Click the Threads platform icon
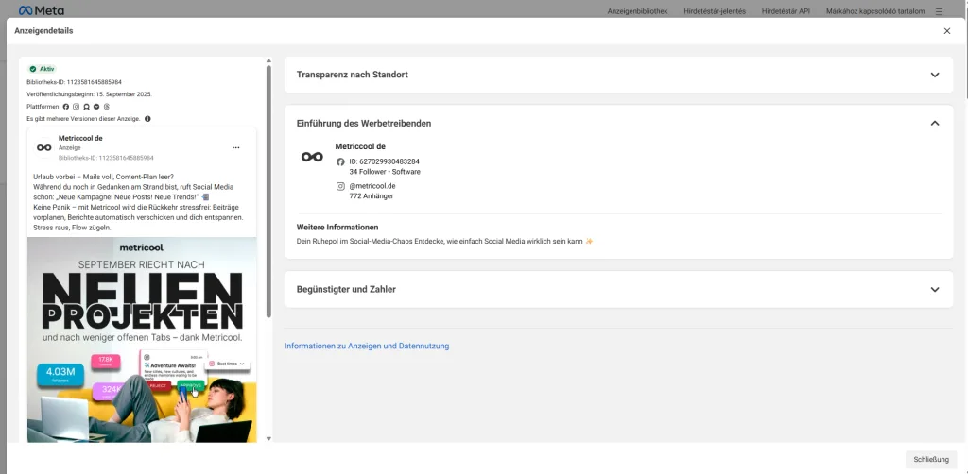968x474 pixels. [107, 107]
